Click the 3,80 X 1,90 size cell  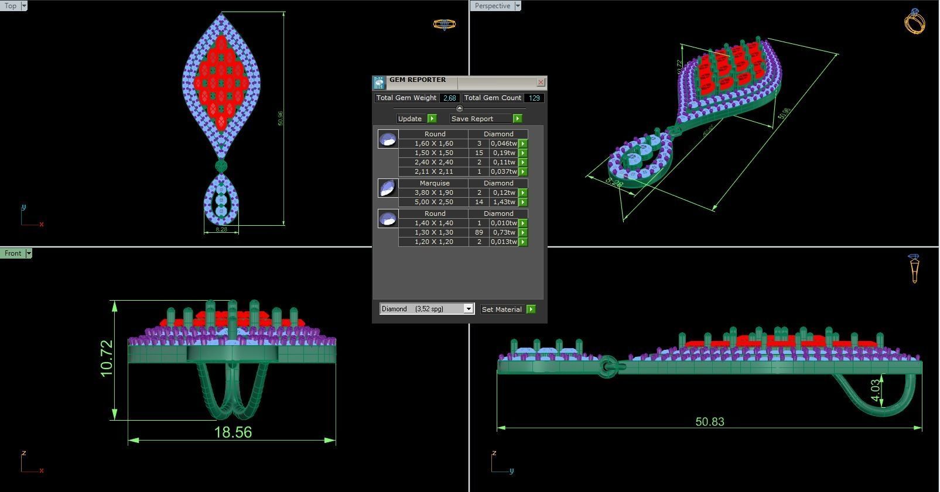(x=433, y=192)
